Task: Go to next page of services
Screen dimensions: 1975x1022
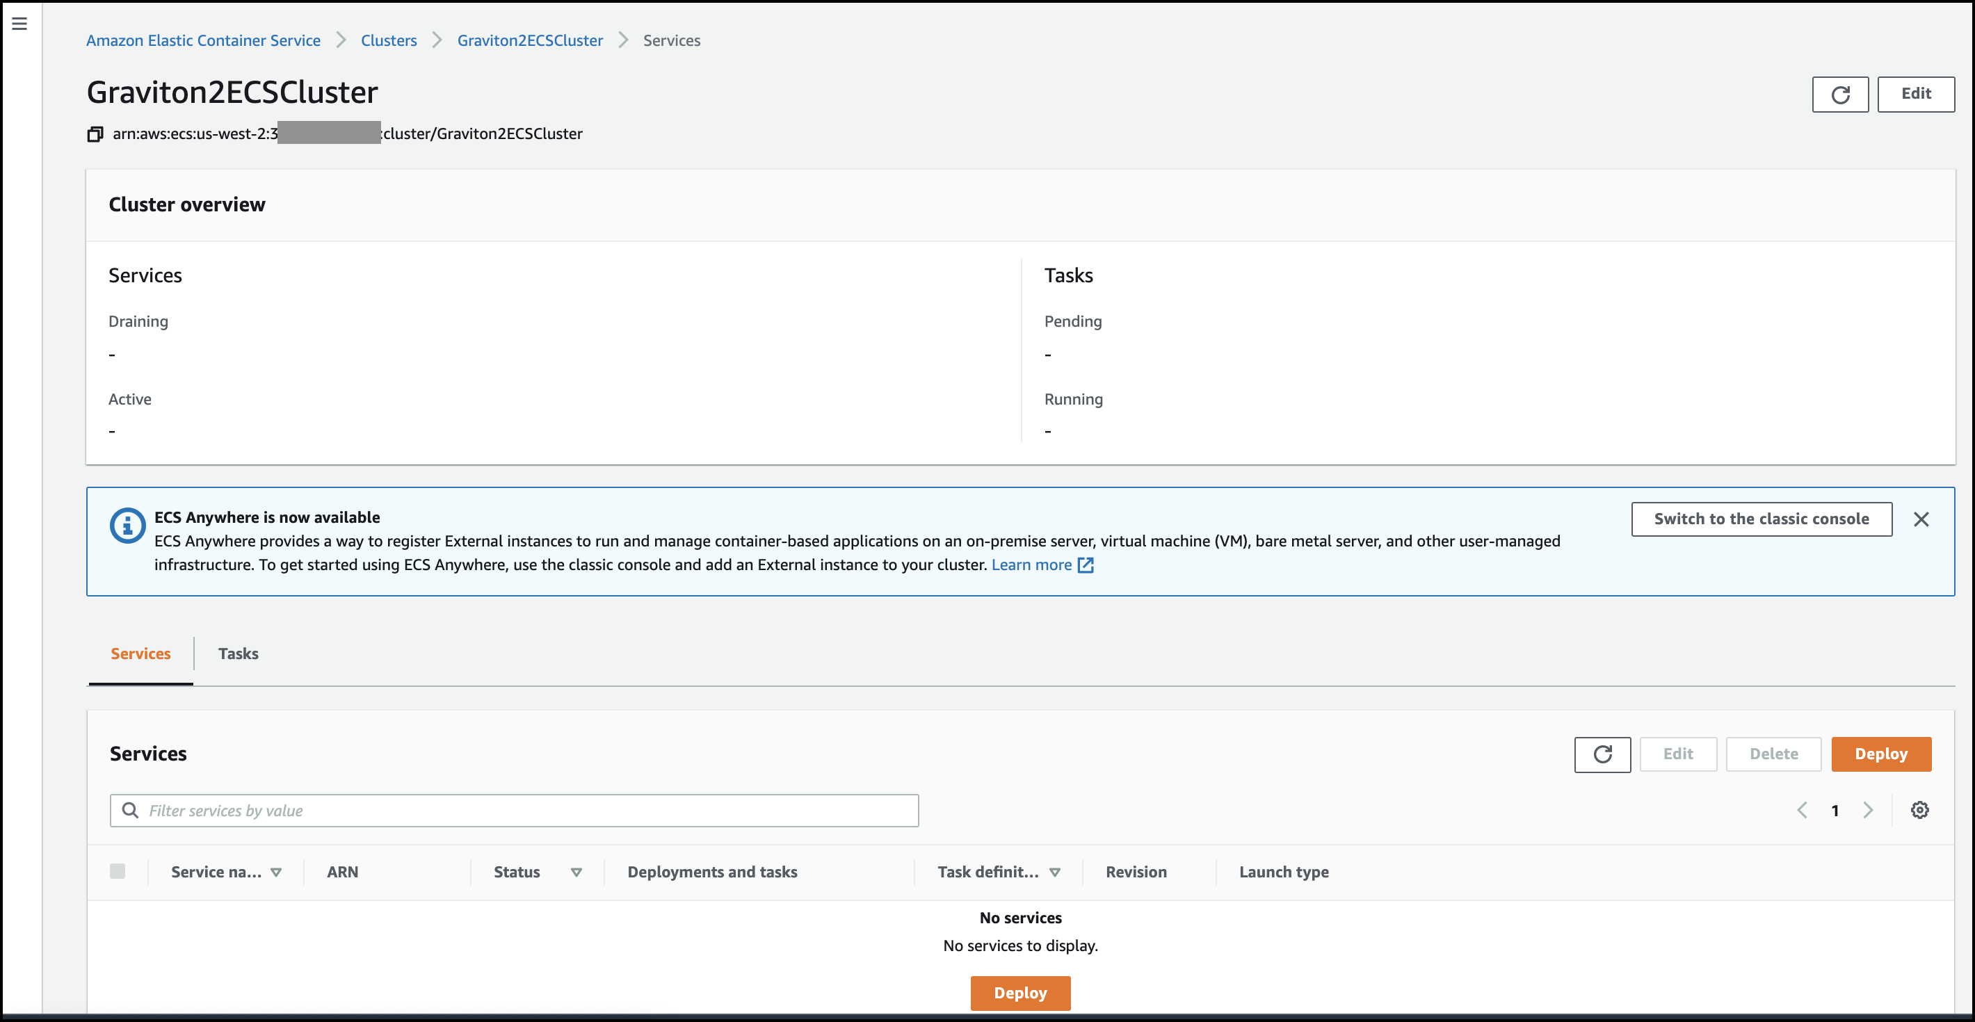Action: [1868, 811]
